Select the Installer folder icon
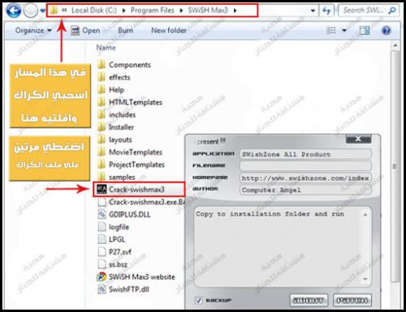 [101, 127]
